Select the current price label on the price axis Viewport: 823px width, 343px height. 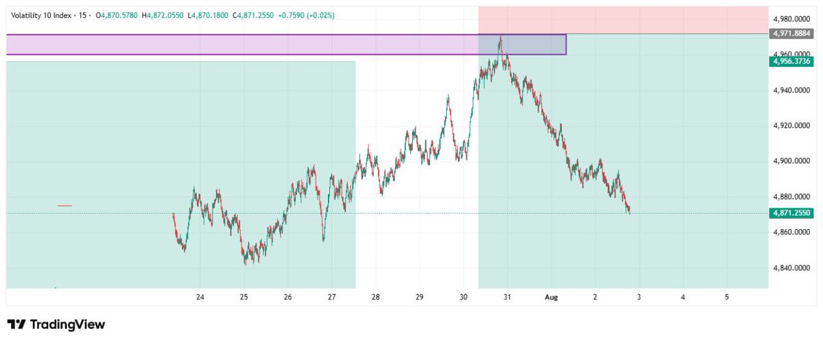pyautogui.click(x=792, y=213)
